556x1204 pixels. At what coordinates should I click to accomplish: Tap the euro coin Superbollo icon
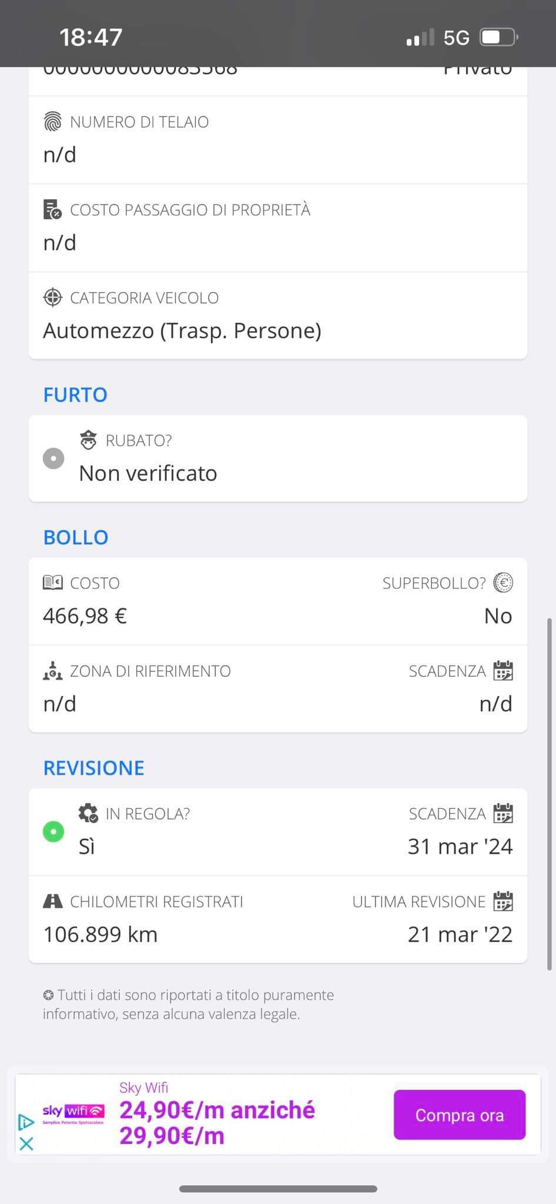(x=503, y=583)
